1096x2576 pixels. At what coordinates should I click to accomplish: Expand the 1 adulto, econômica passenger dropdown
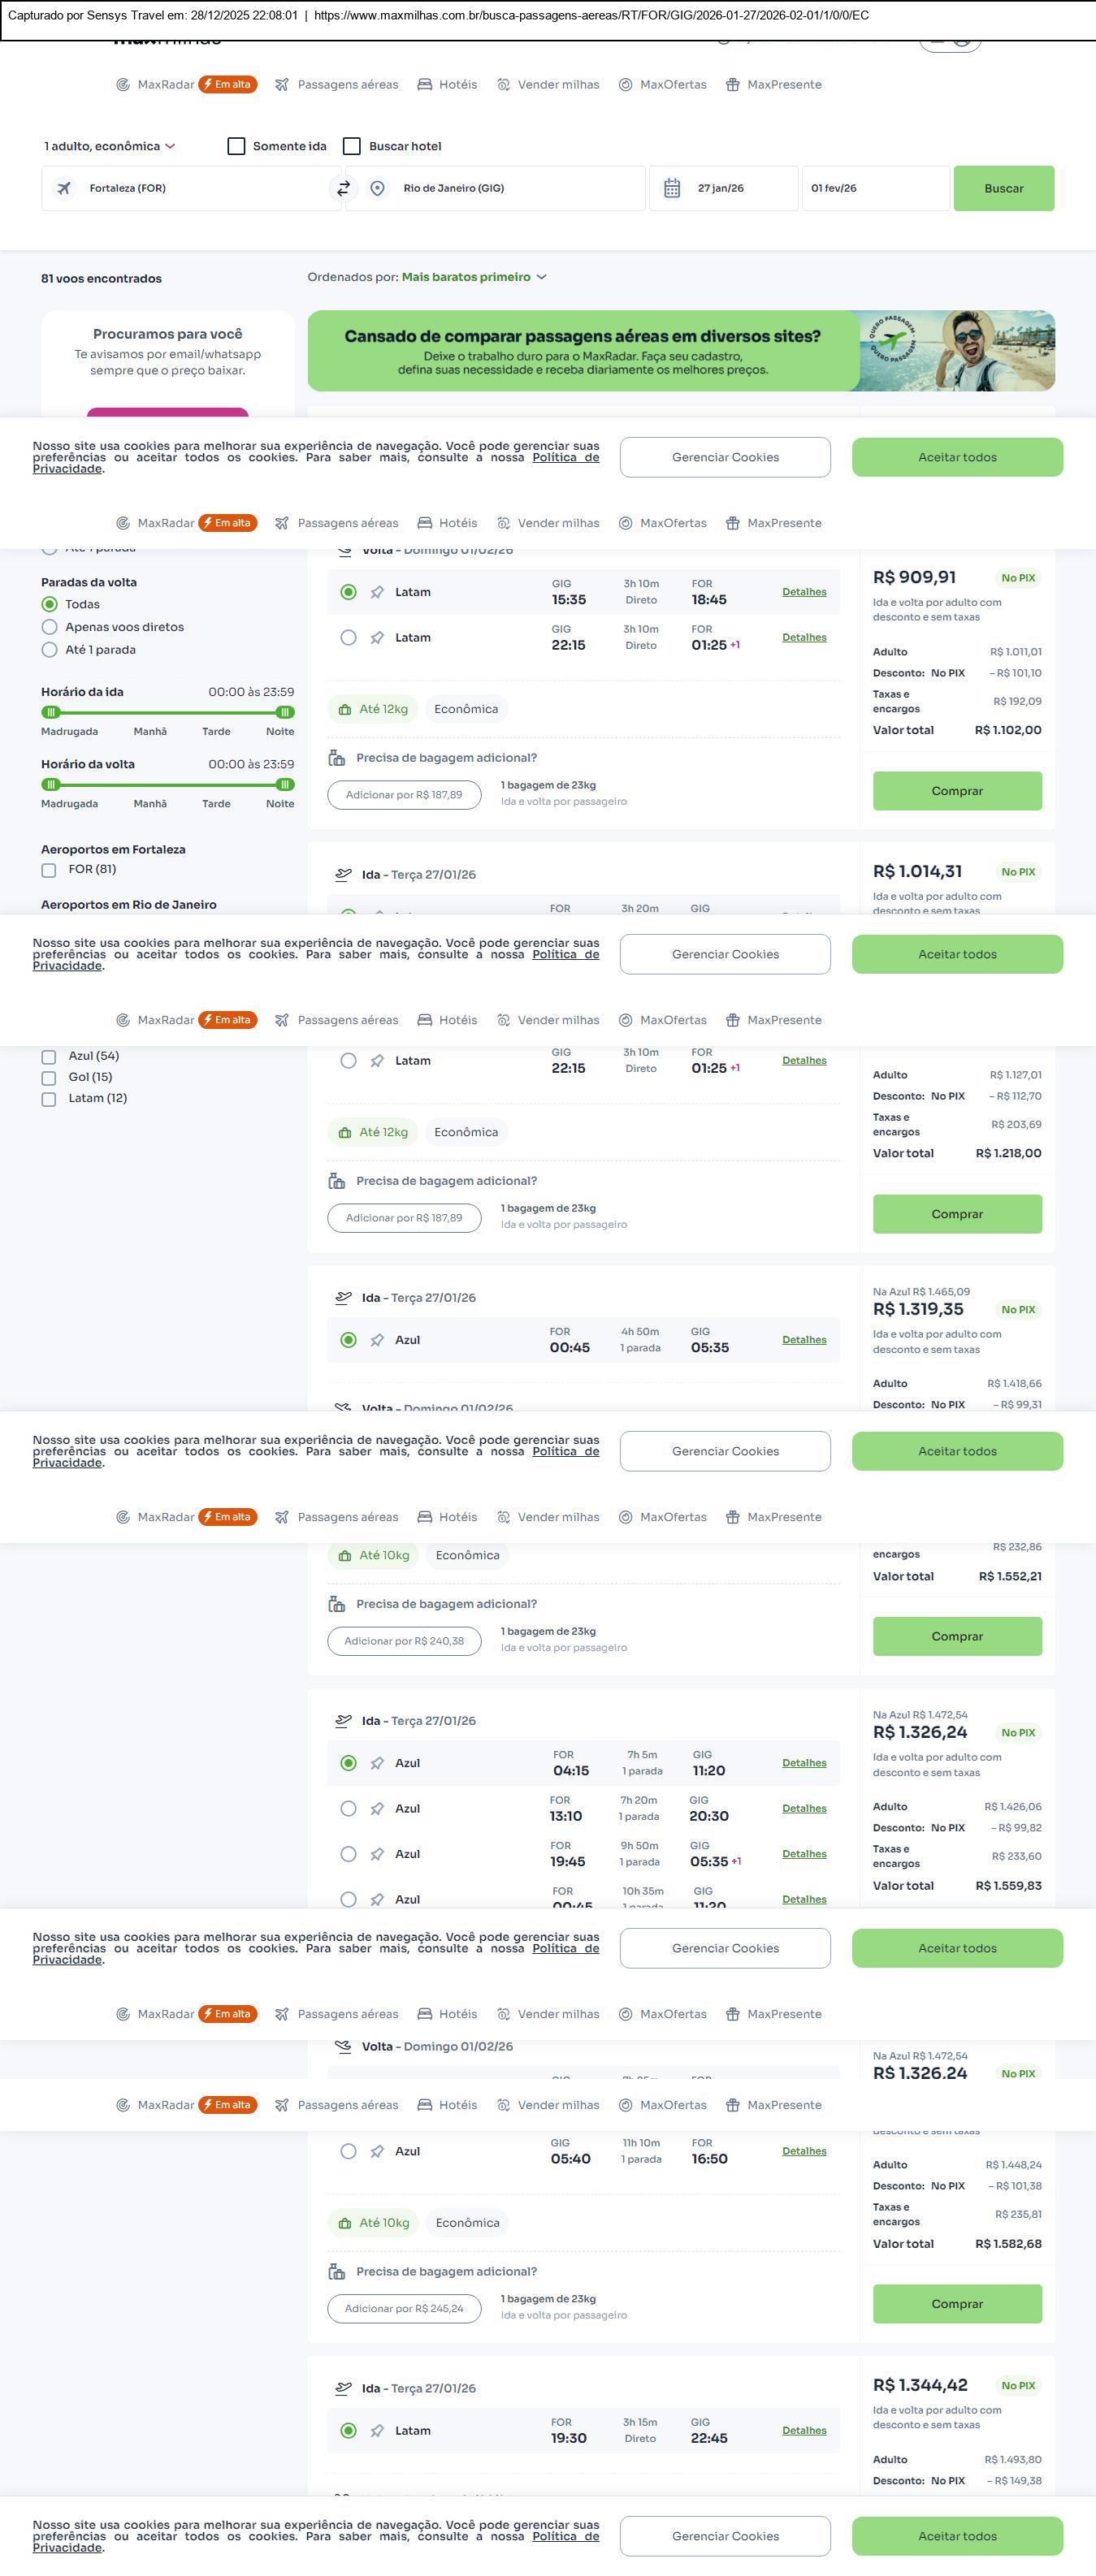coord(110,146)
